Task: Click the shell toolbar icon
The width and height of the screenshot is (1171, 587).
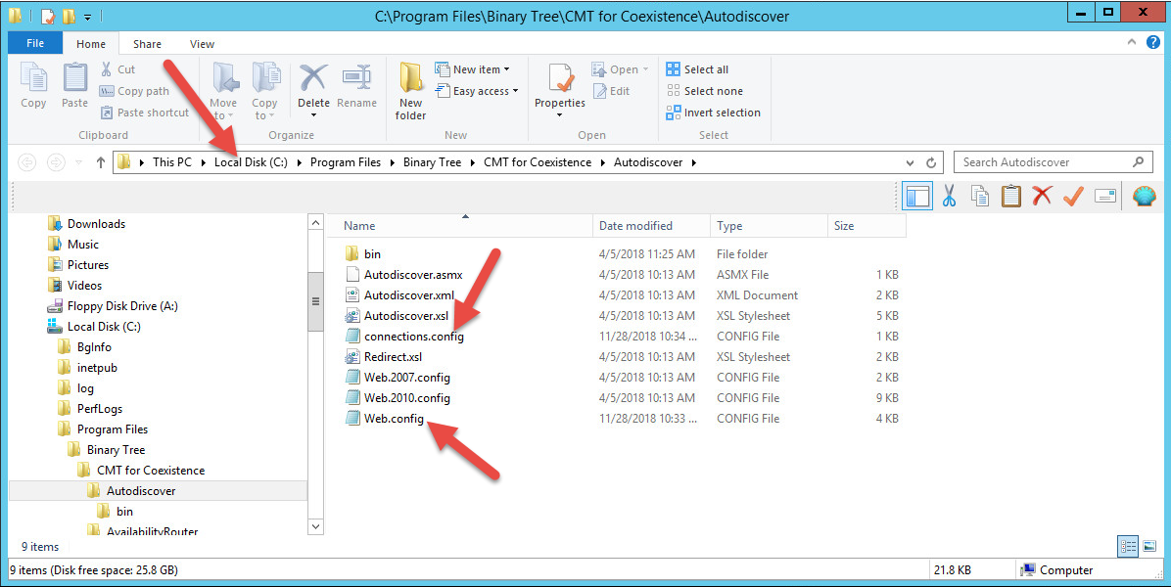Action: (1144, 197)
